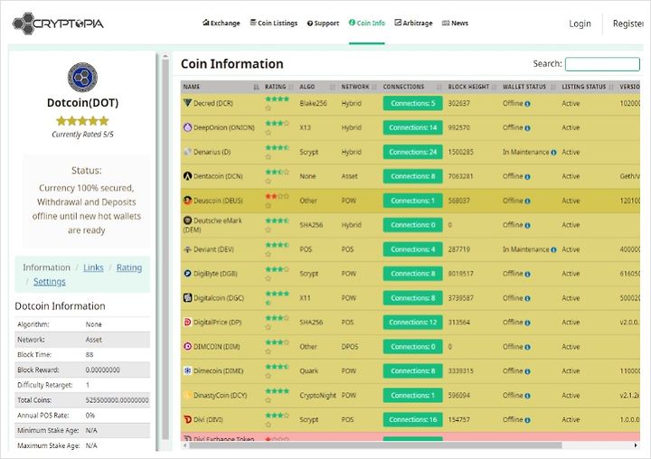The image size is (651, 459).
Task: Click the DigitalPrice (DP) coin icon
Action: 188,322
